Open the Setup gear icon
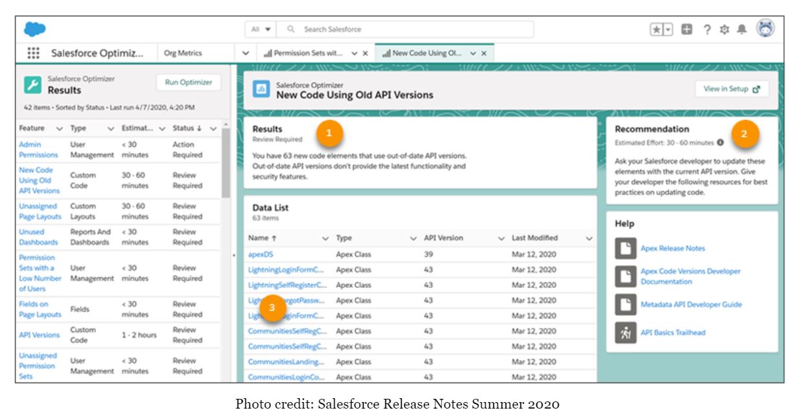Screen dimensions: 801x417 point(725,30)
